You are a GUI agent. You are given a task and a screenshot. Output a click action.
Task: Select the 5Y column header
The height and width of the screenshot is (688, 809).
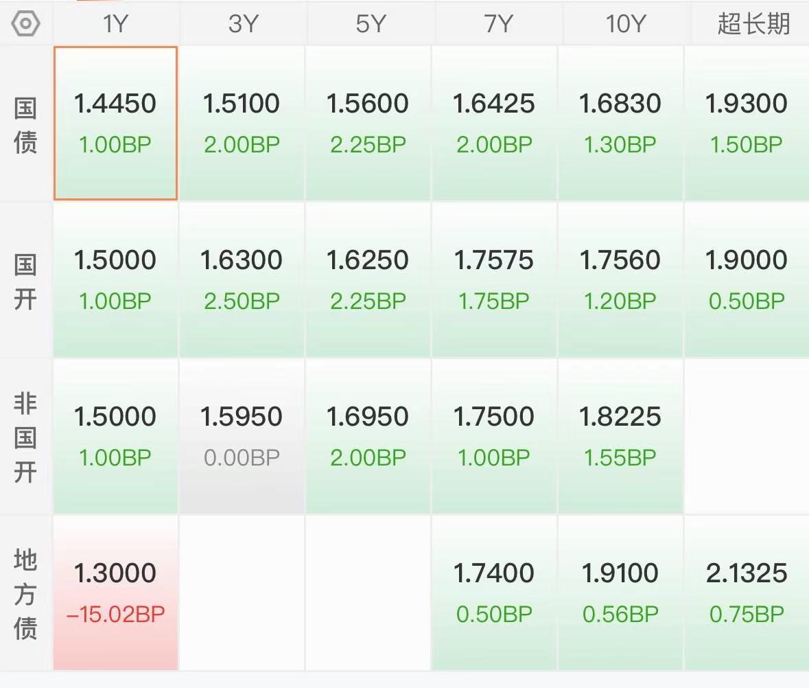point(370,24)
